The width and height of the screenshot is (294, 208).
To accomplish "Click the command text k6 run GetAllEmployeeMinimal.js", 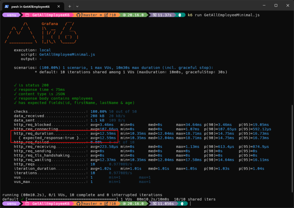I will click(224, 15).
